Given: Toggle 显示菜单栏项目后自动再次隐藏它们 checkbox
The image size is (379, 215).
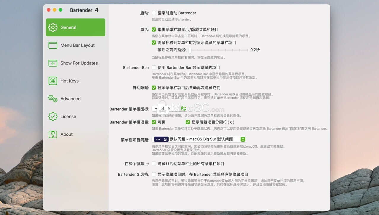Looking at the screenshot, I should click(x=154, y=88).
